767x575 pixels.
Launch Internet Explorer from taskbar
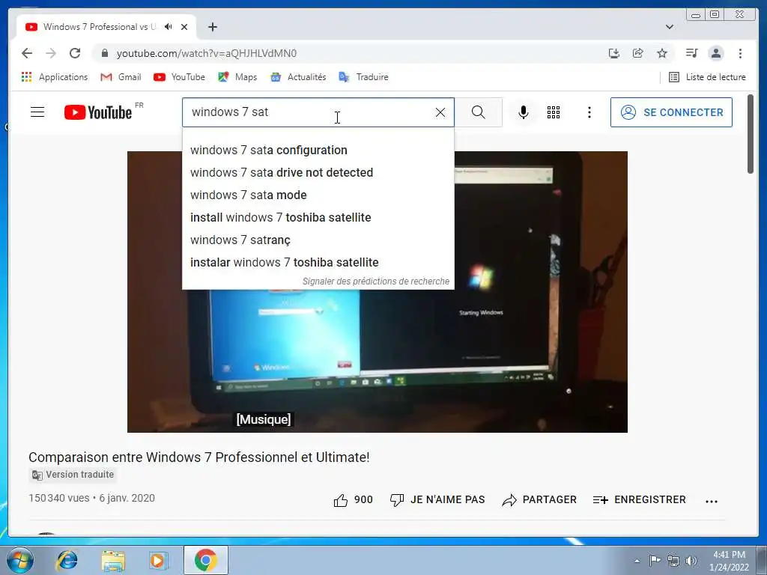pyautogui.click(x=67, y=560)
